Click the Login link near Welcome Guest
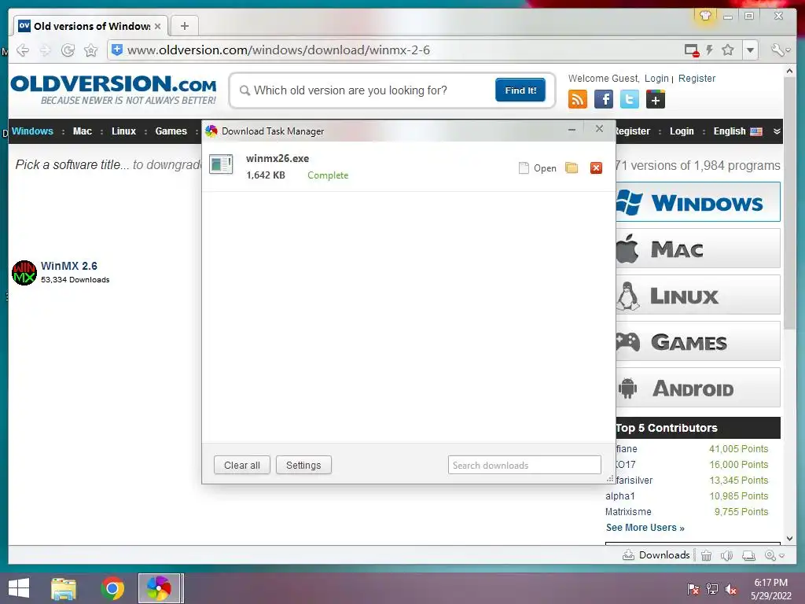 (656, 78)
